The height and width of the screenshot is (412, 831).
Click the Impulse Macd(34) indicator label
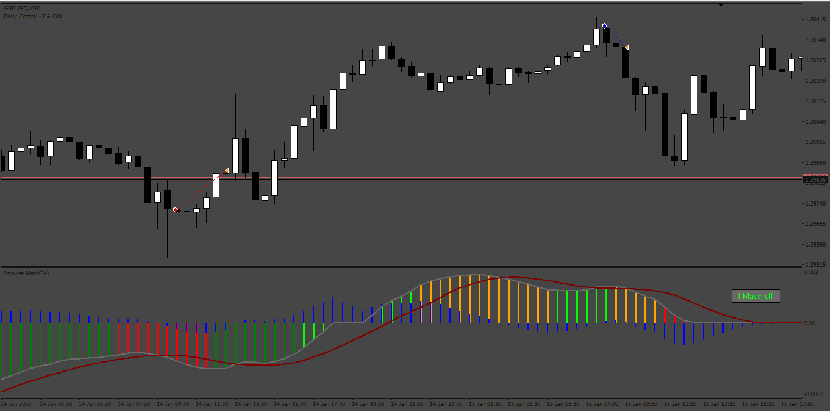26,273
